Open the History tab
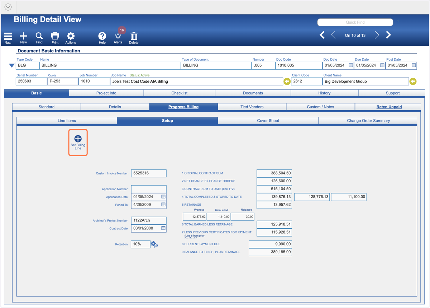The image size is (430, 308). click(324, 93)
